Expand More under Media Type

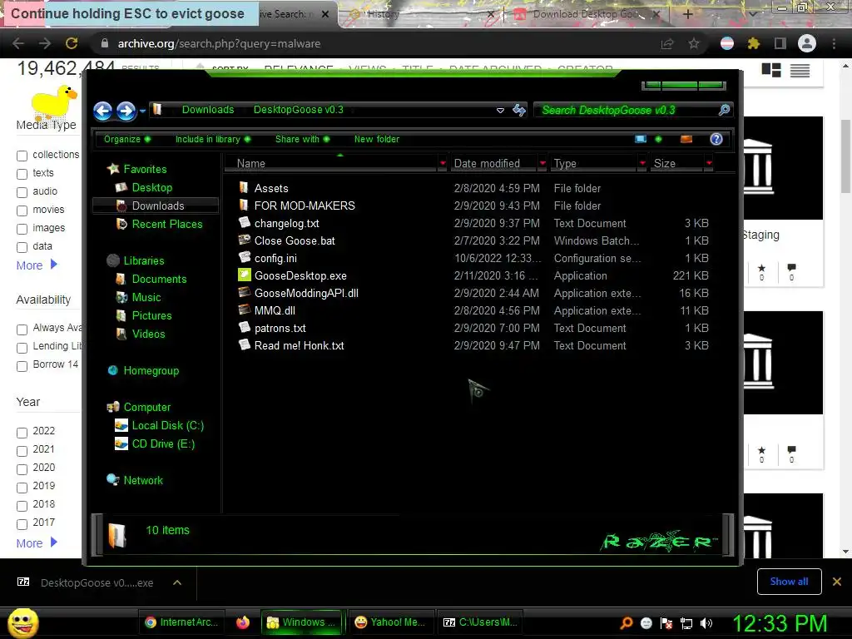pos(37,265)
